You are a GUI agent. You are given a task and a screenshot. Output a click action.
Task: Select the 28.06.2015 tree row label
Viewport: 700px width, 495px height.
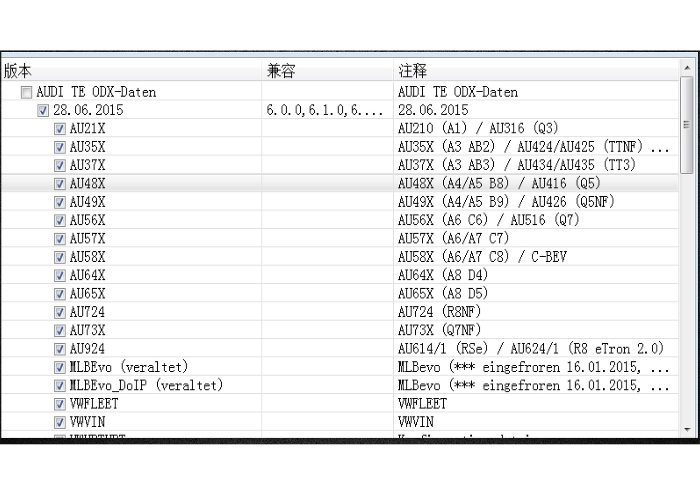88,110
